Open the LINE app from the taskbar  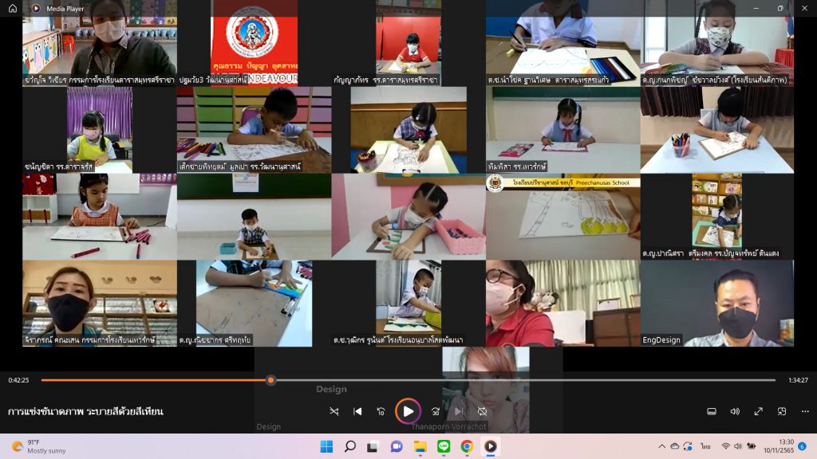click(444, 446)
